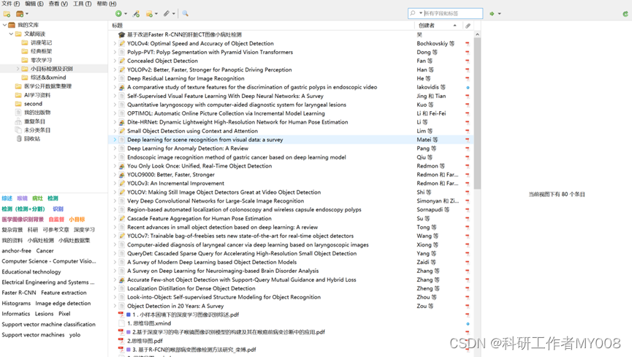Select the 经典框架 collection

[x=41, y=51]
